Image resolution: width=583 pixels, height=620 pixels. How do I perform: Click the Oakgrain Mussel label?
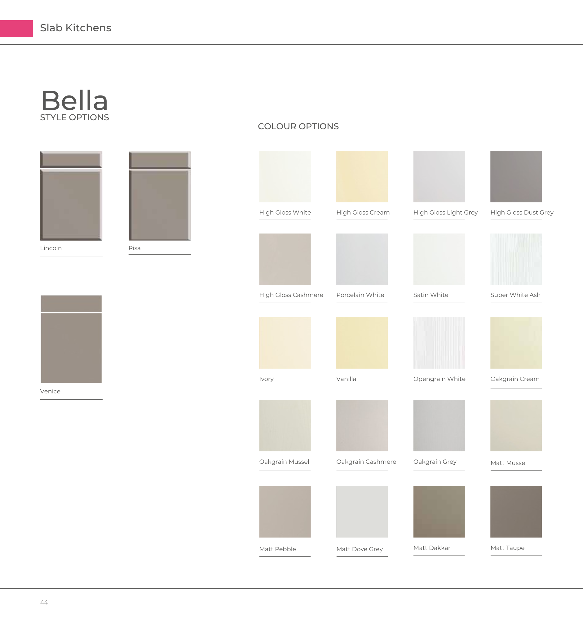(284, 462)
